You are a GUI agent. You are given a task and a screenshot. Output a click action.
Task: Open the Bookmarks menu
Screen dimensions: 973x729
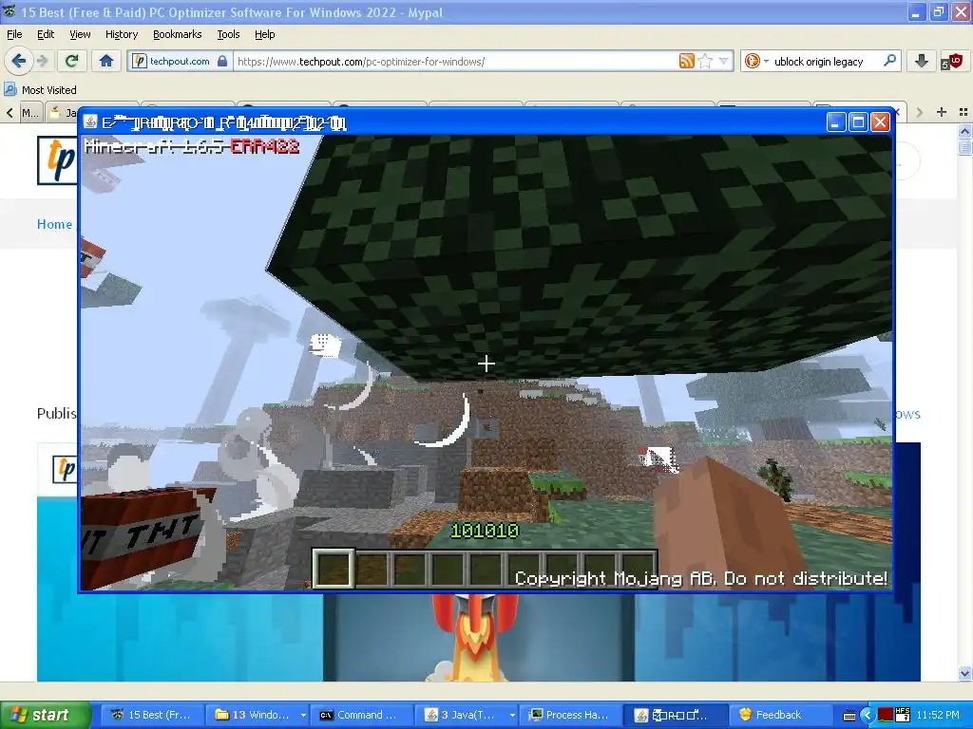(x=177, y=34)
